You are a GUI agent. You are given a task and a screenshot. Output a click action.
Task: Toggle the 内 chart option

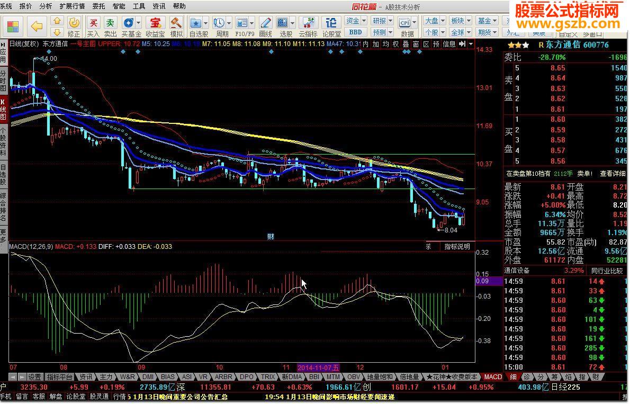[365, 44]
